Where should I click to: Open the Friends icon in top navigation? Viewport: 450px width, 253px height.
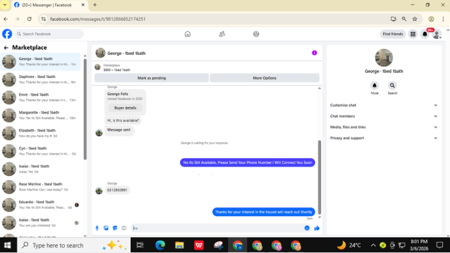point(222,34)
